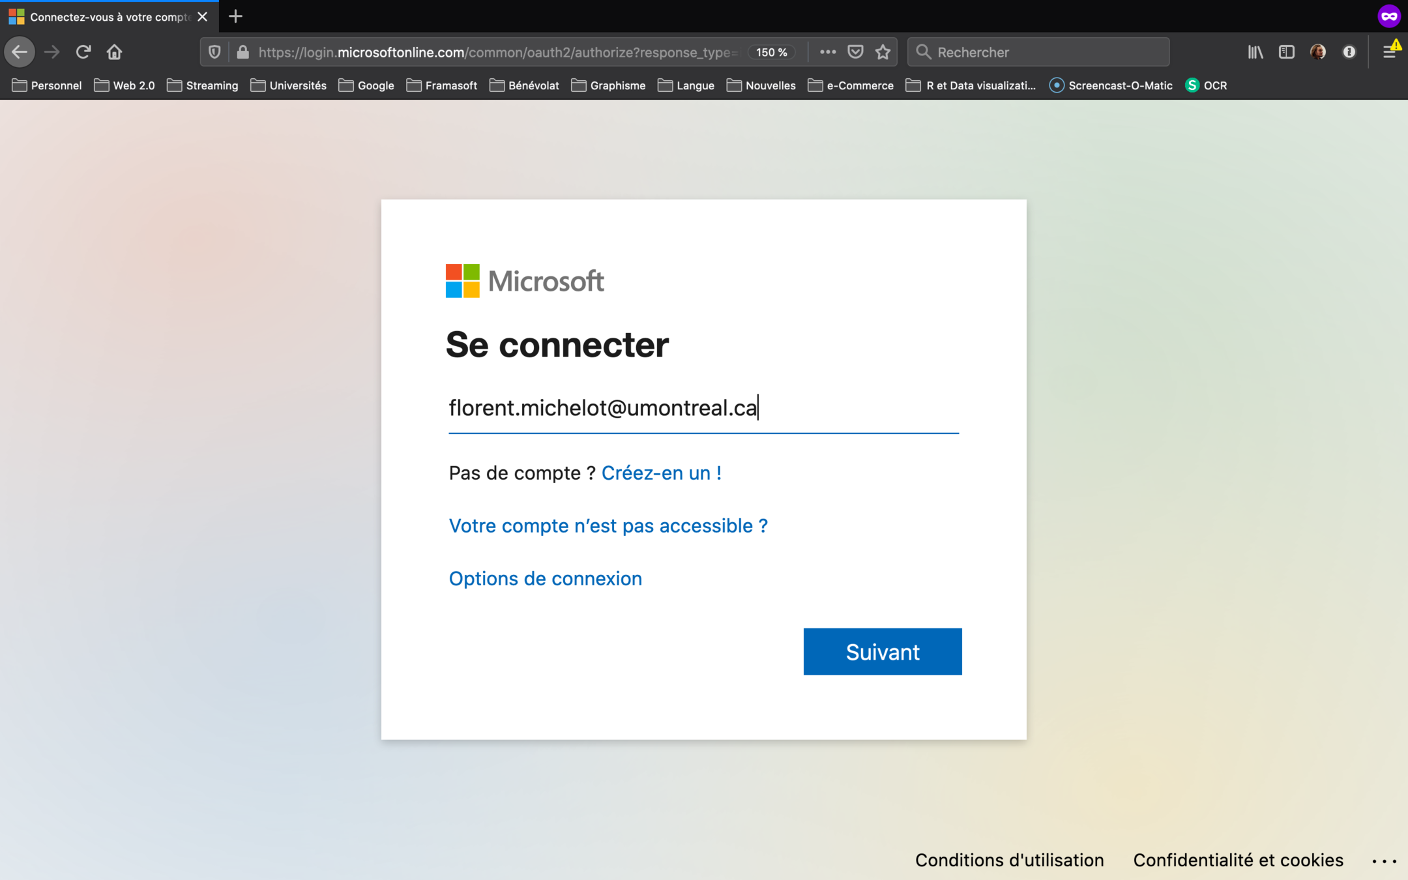Click the browser back arrow button

pyautogui.click(x=20, y=52)
